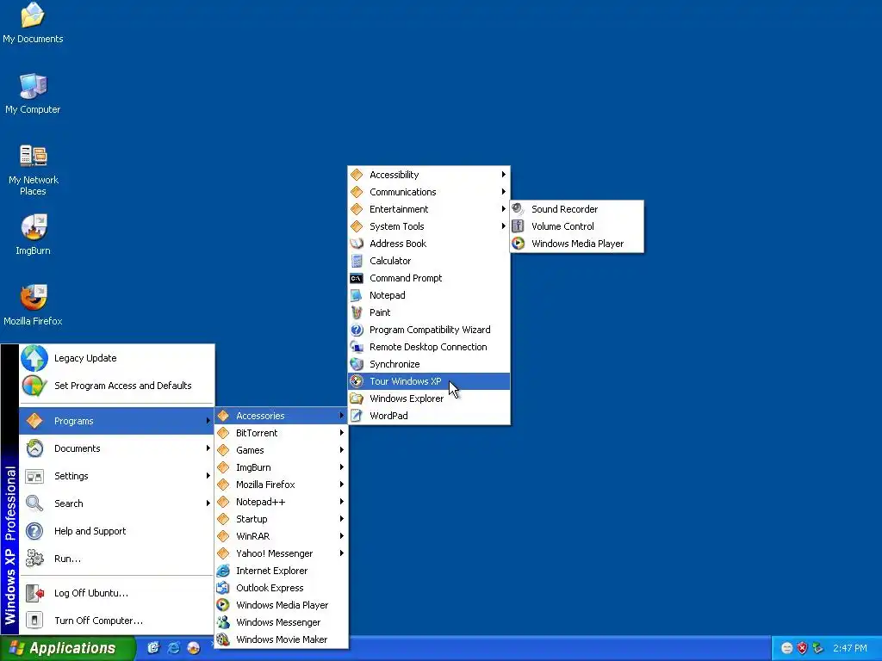Select the Startup program folder
Screen dimensions: 882x661
(x=282, y=519)
